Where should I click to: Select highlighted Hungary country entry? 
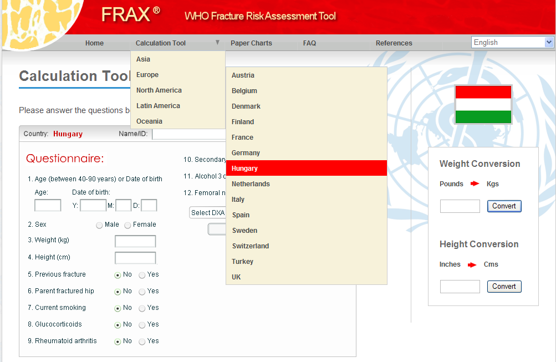pos(307,169)
